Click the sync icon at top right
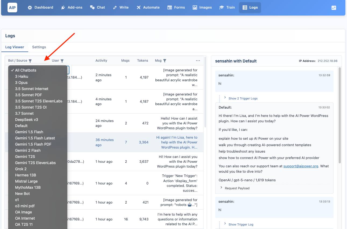The width and height of the screenshot is (347, 229). coord(334,8)
